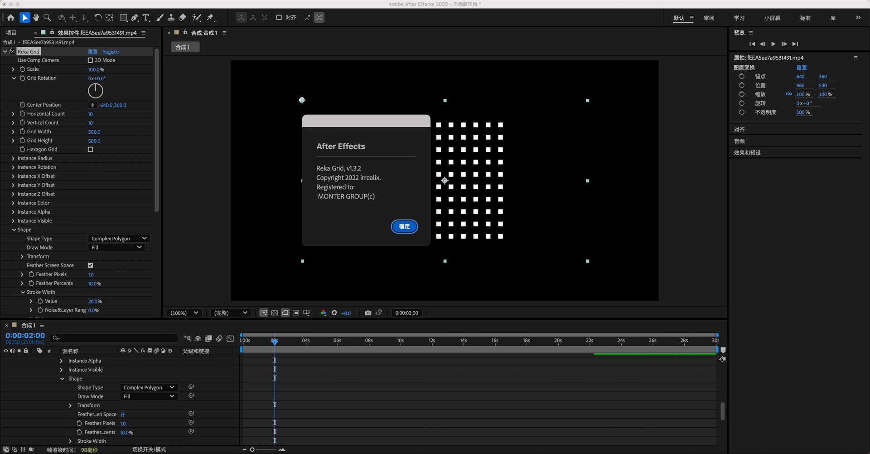870x454 pixels.
Task: Open the show channel RGB icon menu
Action: point(323,313)
